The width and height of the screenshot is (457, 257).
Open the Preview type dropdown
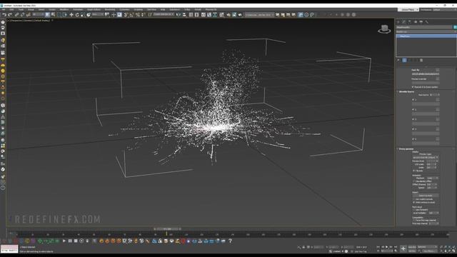426,157
